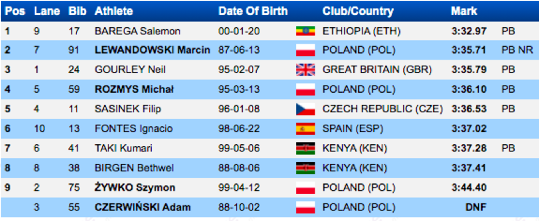Image resolution: width=539 pixels, height=221 pixels.
Task: Click the Czech Republic flag icon
Action: [x=305, y=109]
